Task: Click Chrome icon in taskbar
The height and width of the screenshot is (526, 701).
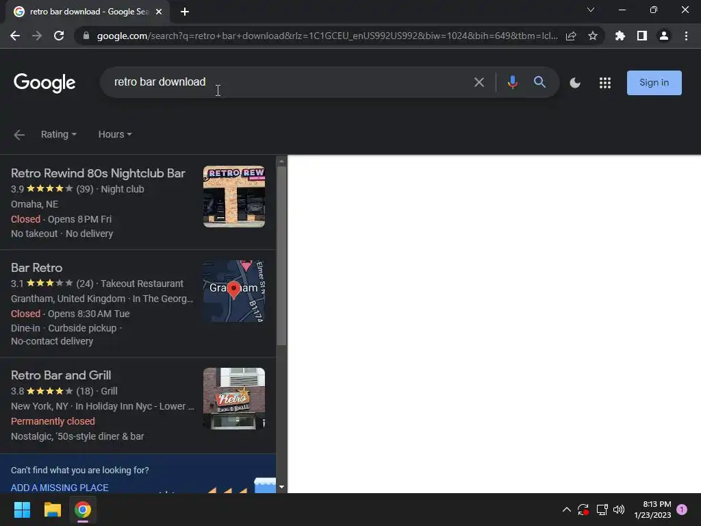Action: click(83, 510)
